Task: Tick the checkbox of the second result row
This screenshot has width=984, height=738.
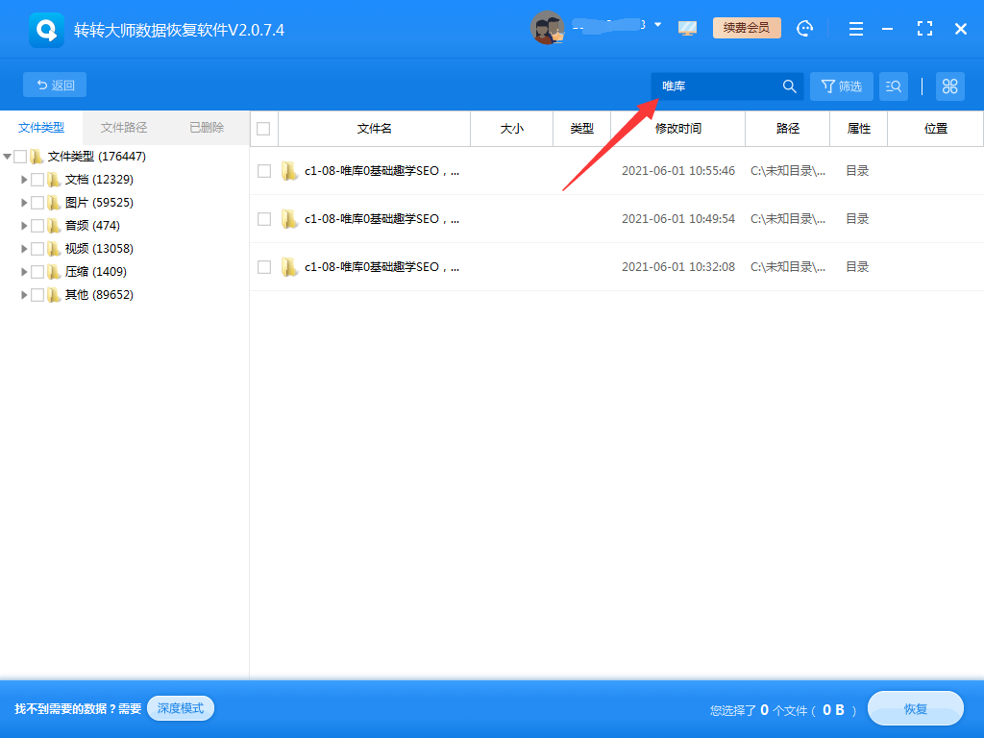Action: (x=263, y=218)
